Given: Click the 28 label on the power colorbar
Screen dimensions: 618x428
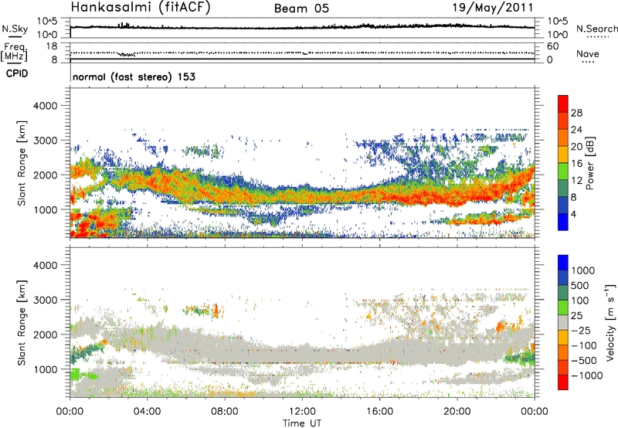Looking at the screenshot, I should pyautogui.click(x=576, y=113).
